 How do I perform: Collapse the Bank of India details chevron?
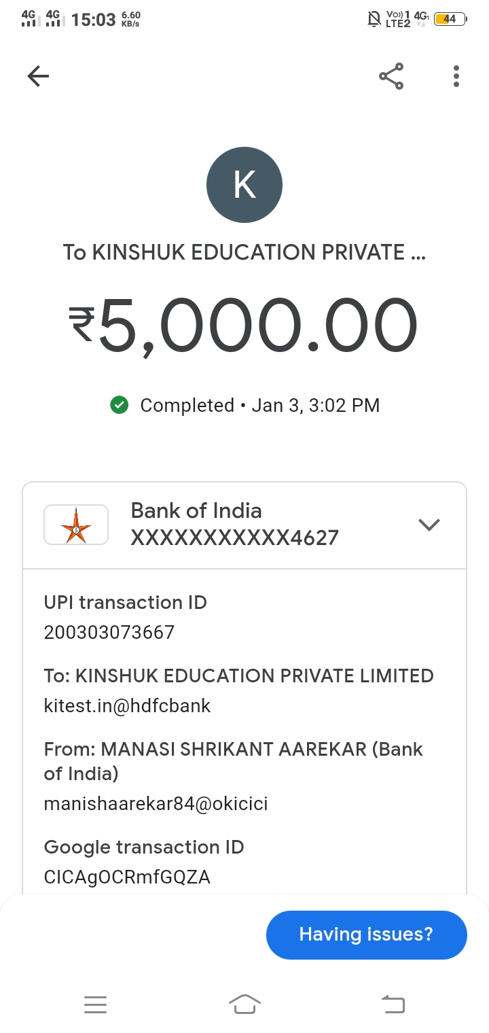click(429, 525)
